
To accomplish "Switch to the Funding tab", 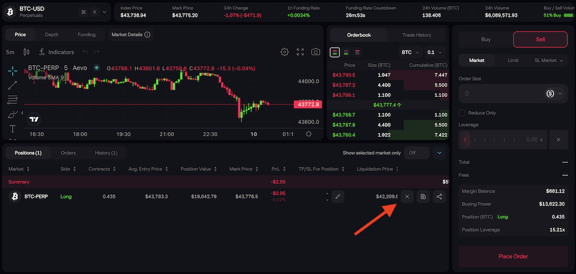I will click(86, 35).
